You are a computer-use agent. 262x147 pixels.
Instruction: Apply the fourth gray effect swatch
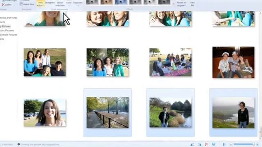click(136, 2)
